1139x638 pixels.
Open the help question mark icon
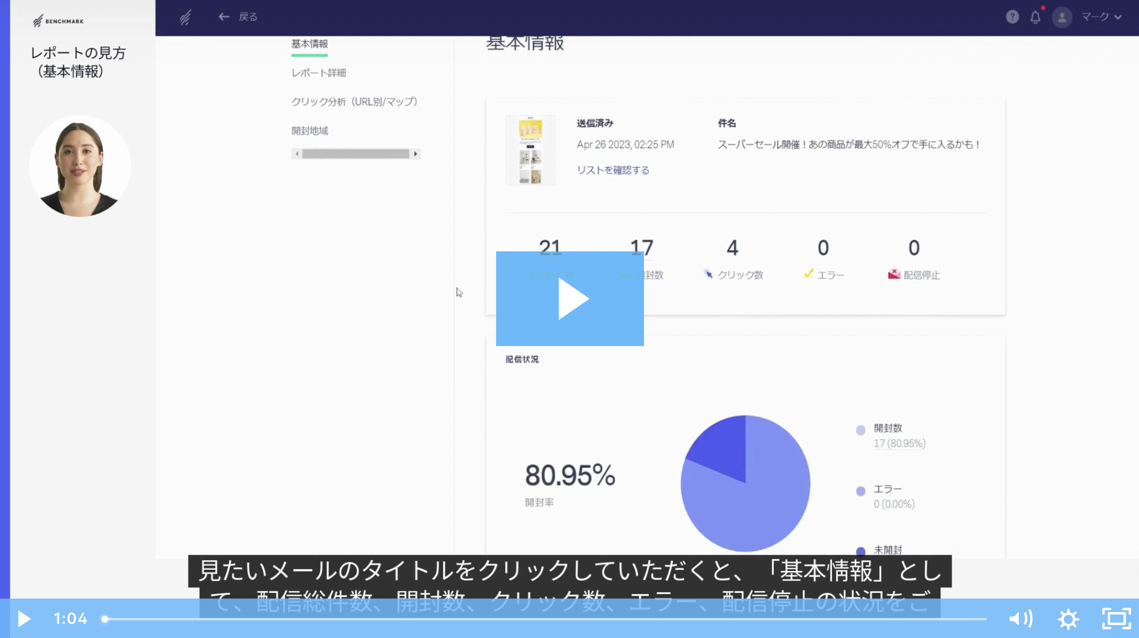coord(1012,17)
